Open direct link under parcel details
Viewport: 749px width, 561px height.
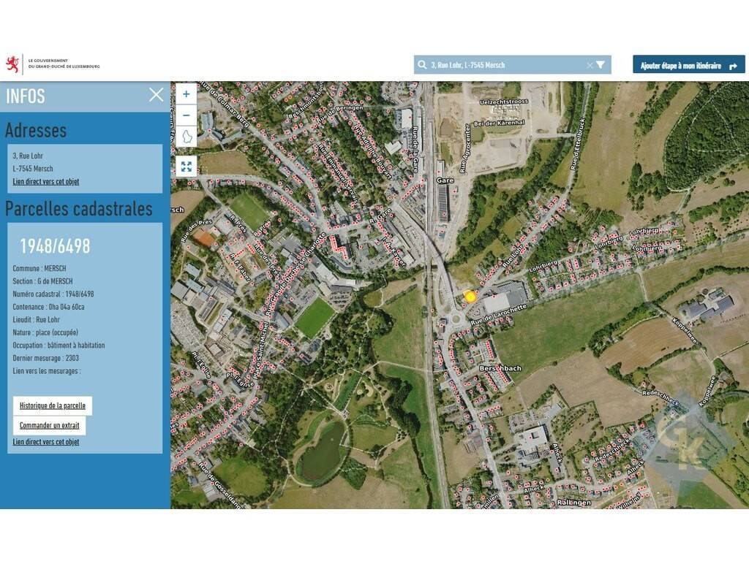coord(45,442)
